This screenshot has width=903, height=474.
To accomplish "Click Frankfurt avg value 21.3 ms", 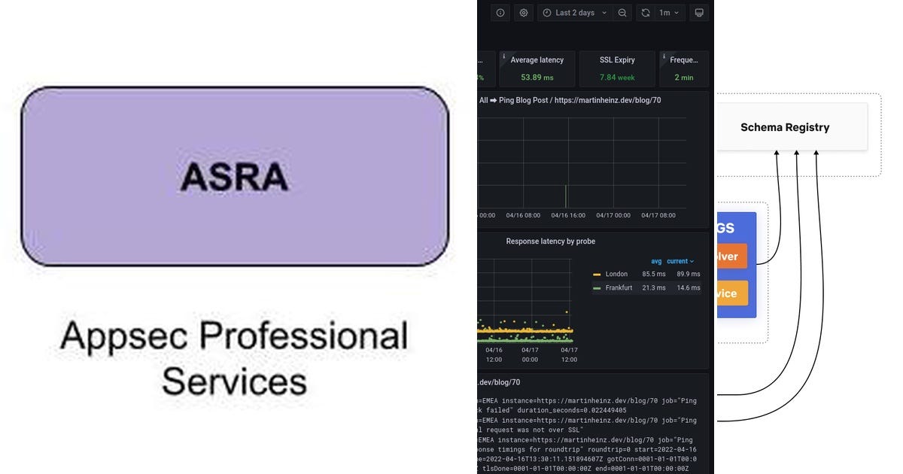I will coord(654,287).
